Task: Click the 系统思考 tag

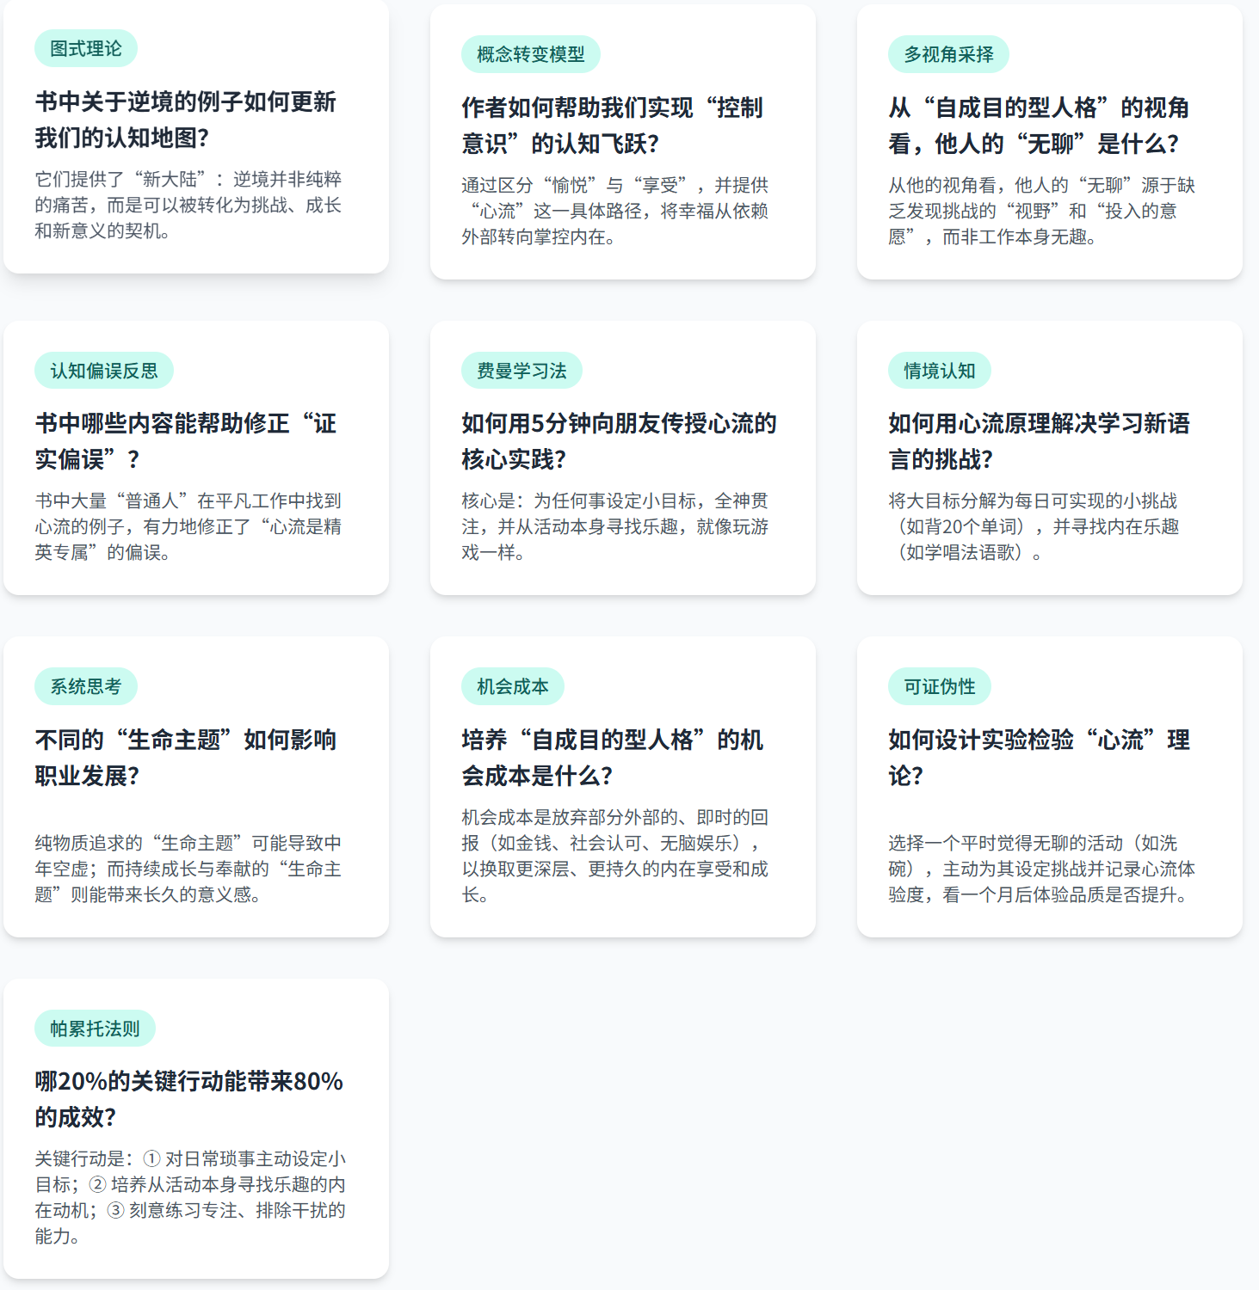Action: coord(86,686)
